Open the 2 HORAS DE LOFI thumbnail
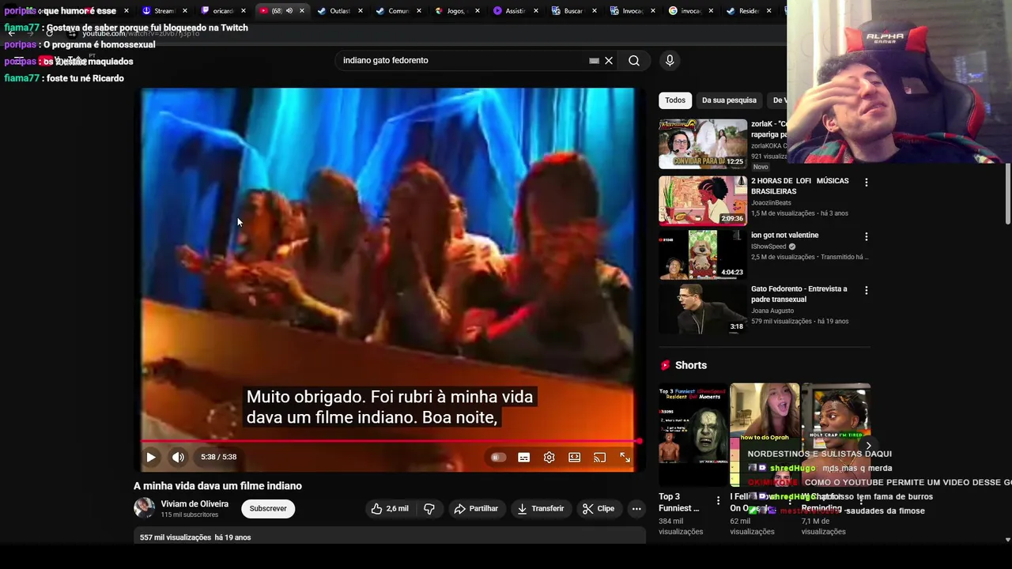 click(703, 201)
